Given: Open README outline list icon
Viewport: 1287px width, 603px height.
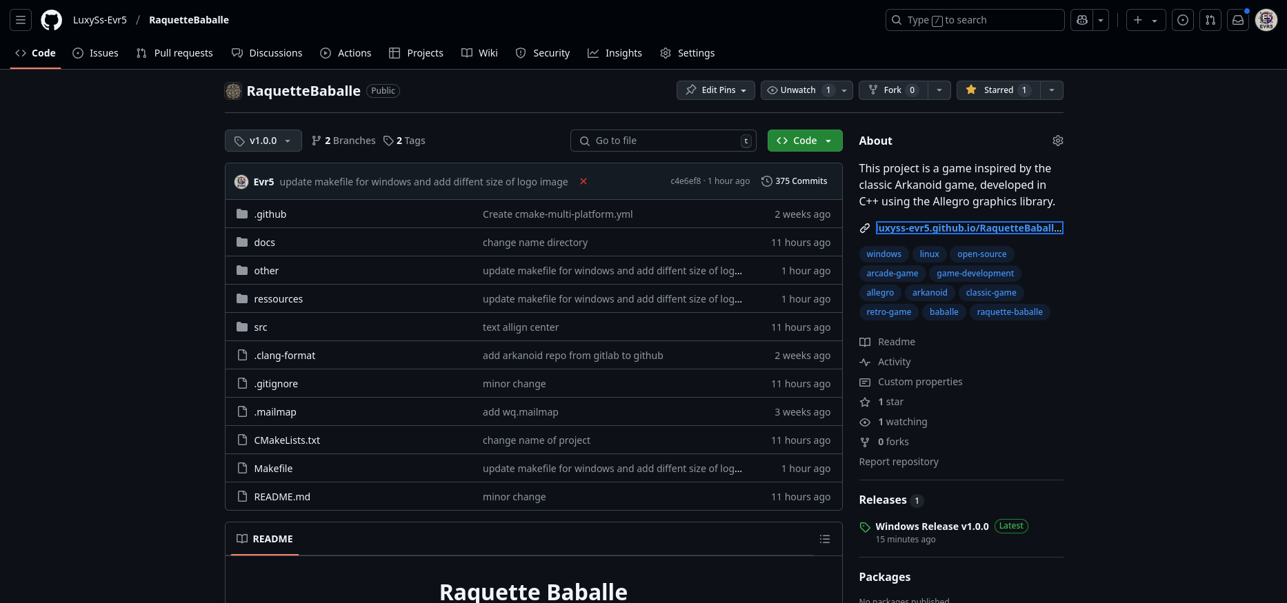Looking at the screenshot, I should [x=825, y=539].
